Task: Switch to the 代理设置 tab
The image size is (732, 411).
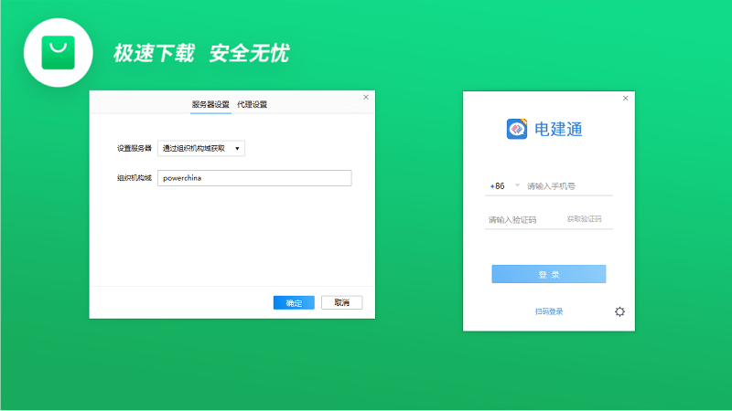Action: [x=253, y=104]
